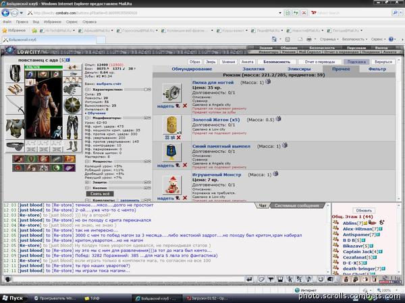Click the Снять всё button

tap(100, 194)
